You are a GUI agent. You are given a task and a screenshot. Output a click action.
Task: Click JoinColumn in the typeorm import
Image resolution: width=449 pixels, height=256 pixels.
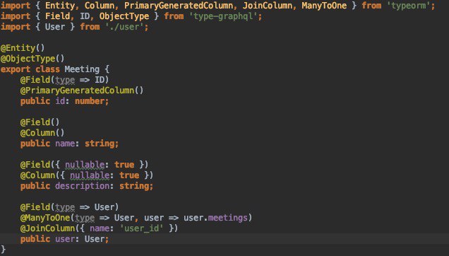pos(268,6)
